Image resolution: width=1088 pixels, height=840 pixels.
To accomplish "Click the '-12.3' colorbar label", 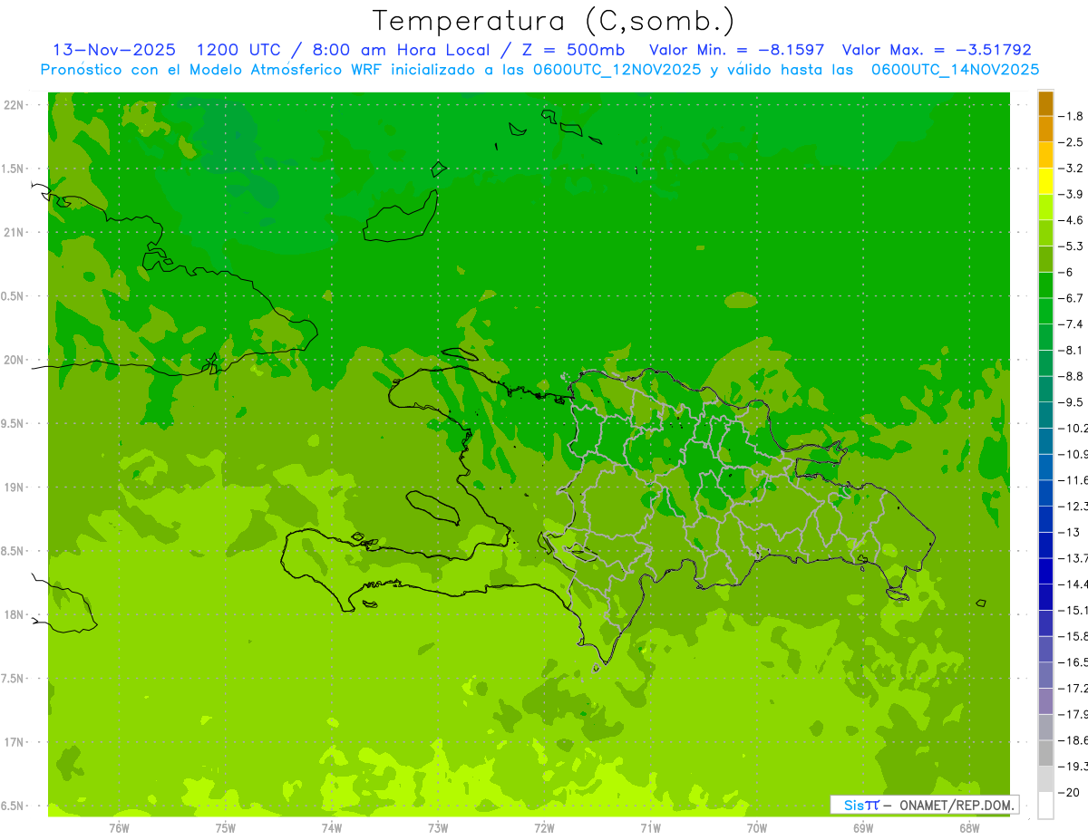I will click(x=1073, y=506).
